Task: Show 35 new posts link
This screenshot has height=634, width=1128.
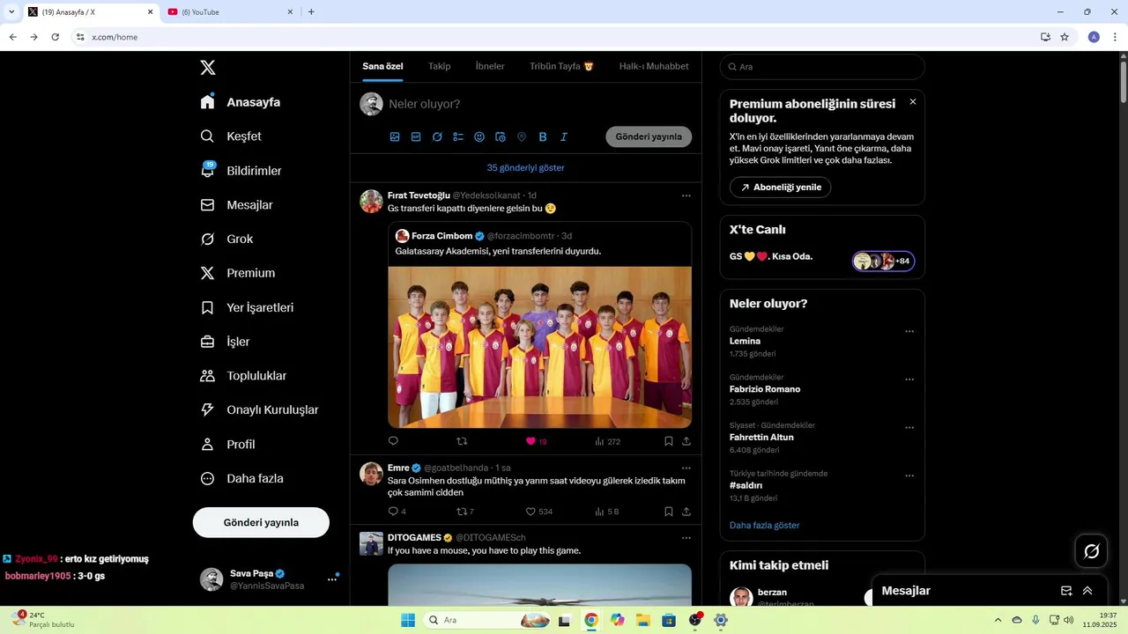Action: pos(525,167)
